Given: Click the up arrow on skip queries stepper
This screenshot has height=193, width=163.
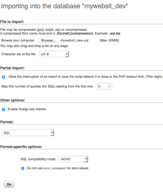Looking at the screenshot, I should [x=109, y=85].
